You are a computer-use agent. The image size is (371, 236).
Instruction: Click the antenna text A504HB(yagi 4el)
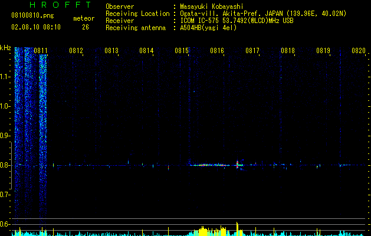(x=208, y=28)
